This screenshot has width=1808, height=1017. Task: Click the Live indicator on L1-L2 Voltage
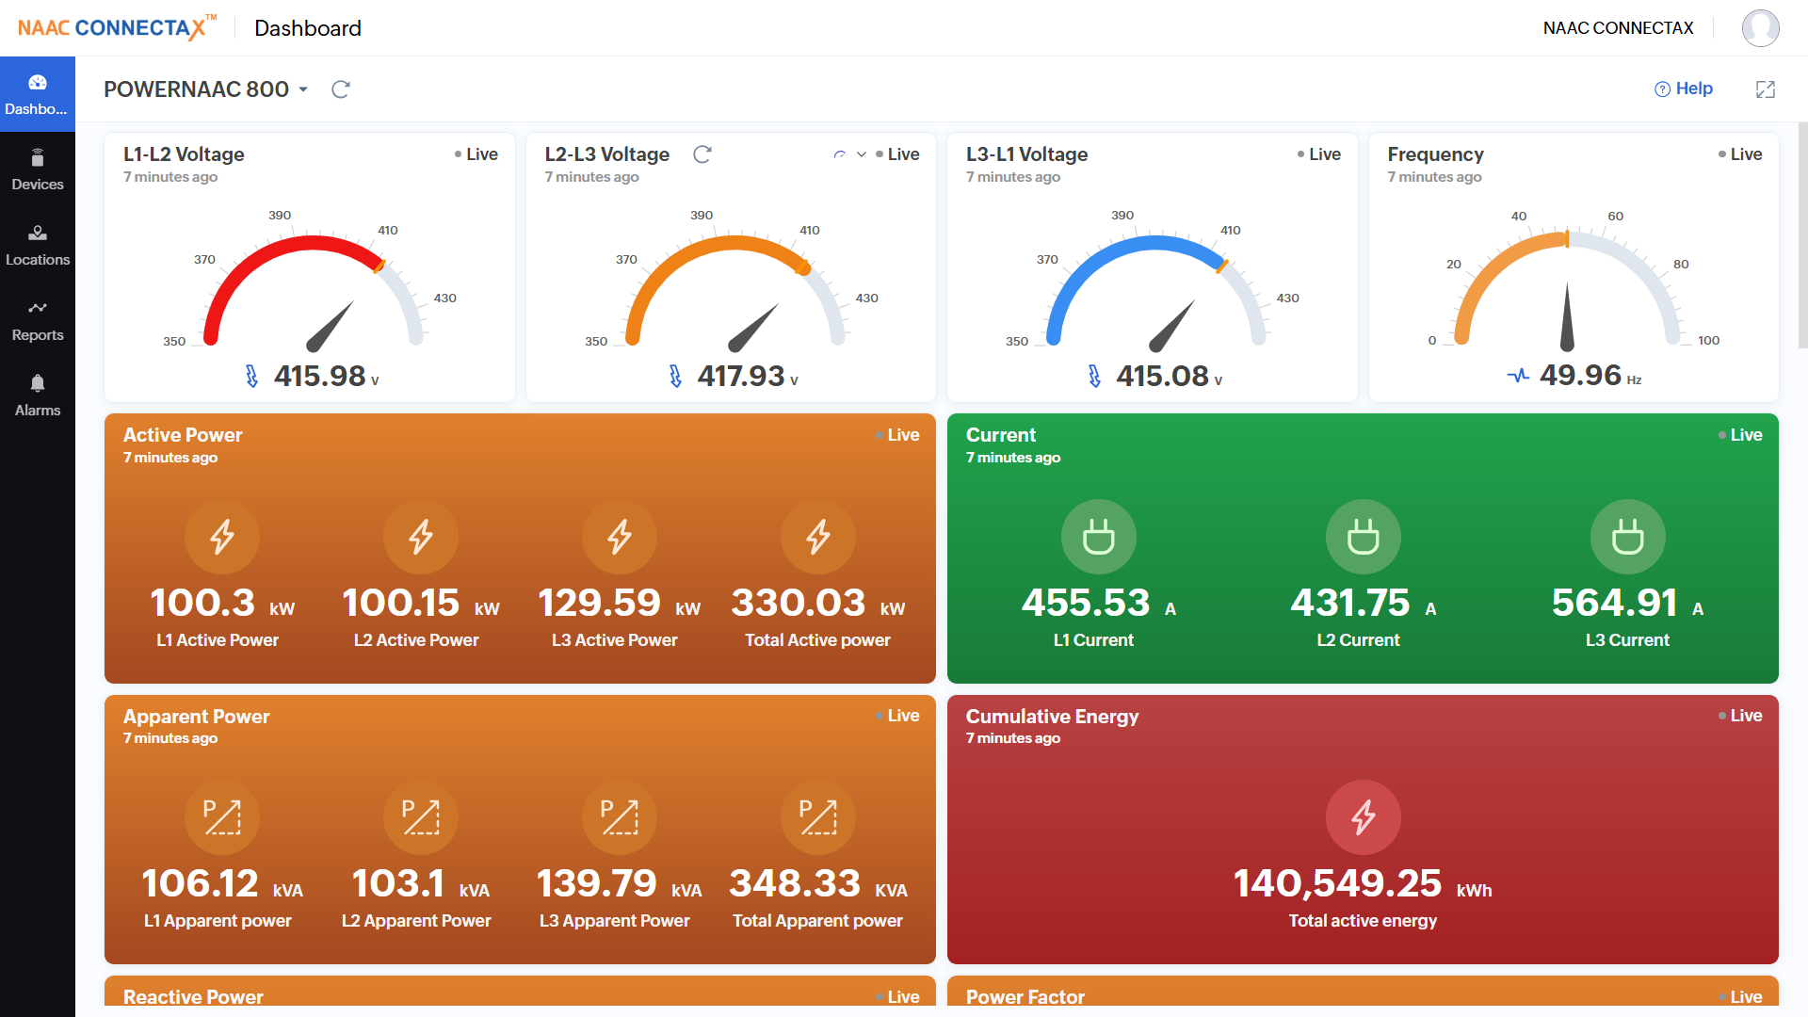[477, 153]
